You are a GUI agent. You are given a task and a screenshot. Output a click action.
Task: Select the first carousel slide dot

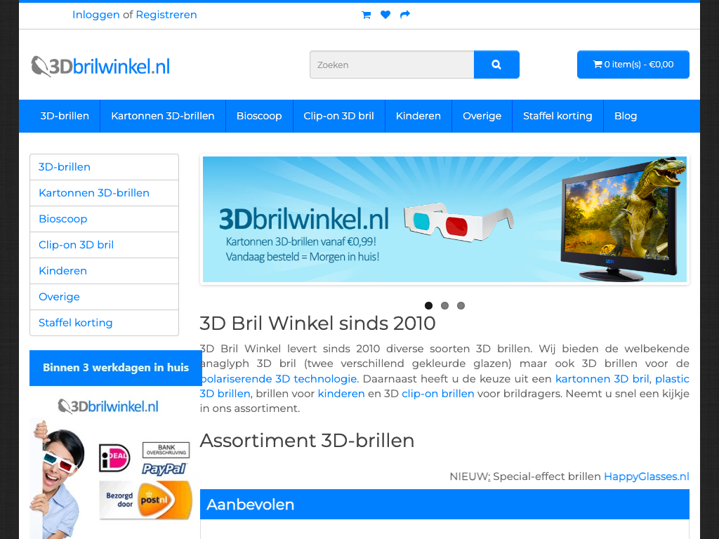(x=428, y=305)
